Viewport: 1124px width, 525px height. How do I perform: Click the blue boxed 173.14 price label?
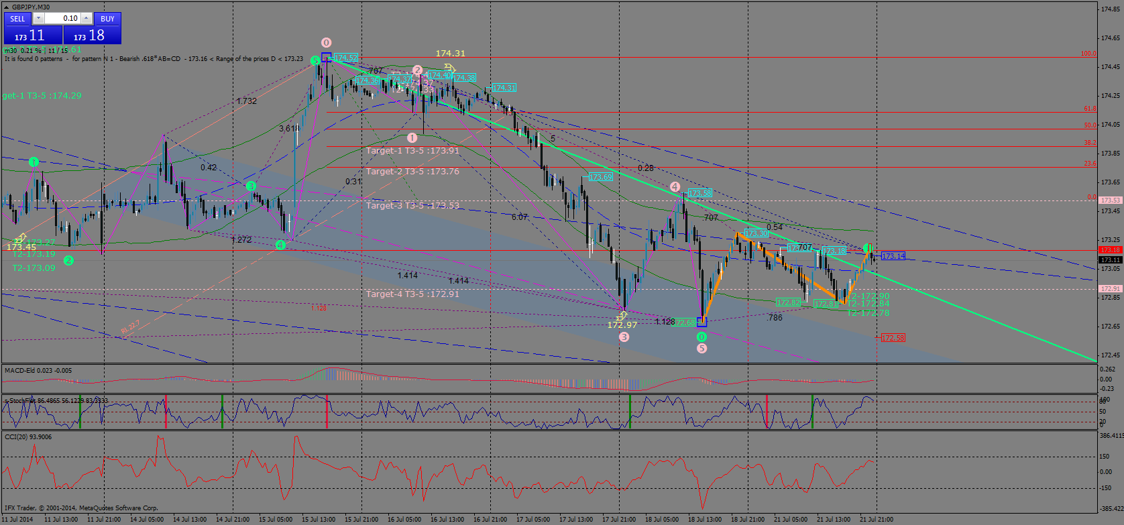(x=893, y=256)
